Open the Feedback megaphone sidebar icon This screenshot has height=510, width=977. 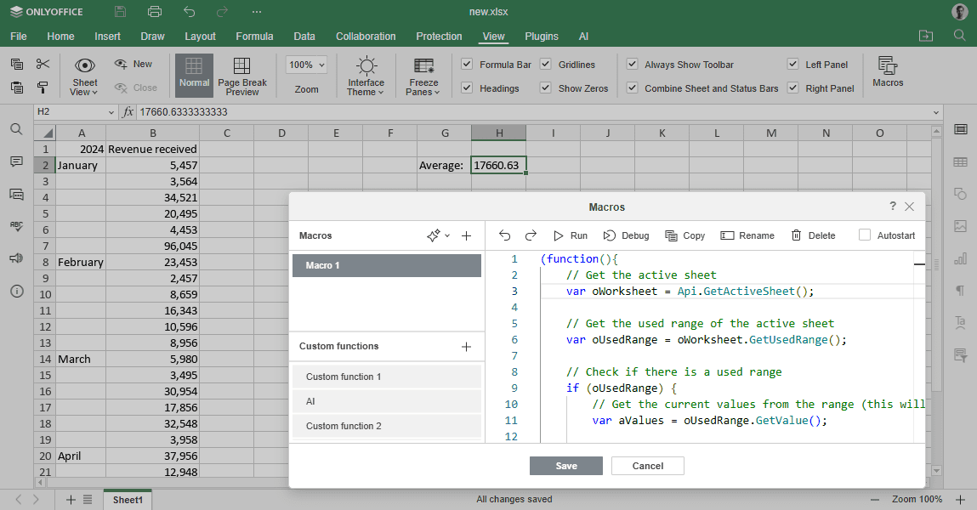pyautogui.click(x=17, y=258)
